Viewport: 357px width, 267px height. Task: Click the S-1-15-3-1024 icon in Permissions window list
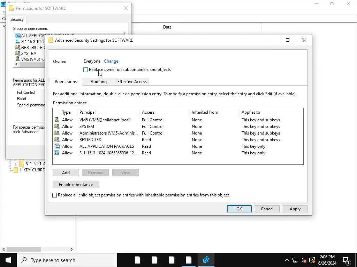(x=17, y=41)
